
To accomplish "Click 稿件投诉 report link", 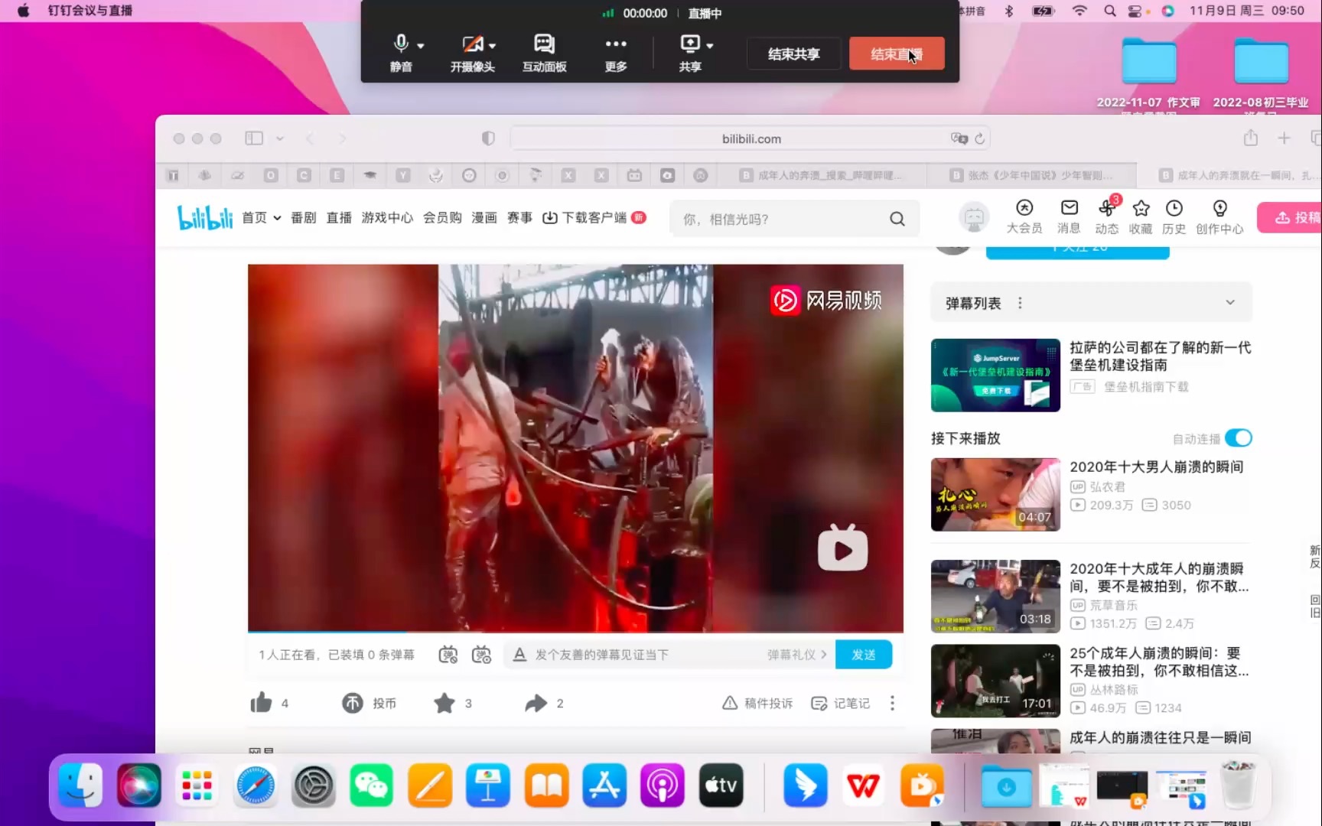I will click(757, 703).
